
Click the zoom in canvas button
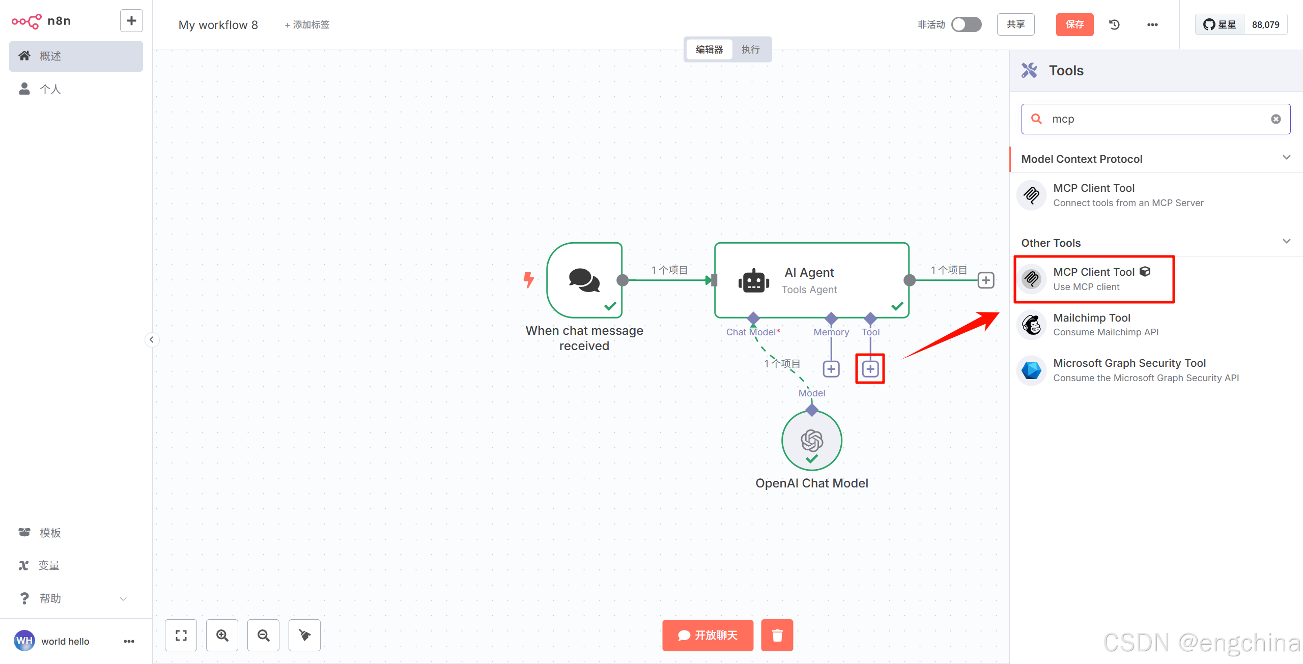[222, 635]
